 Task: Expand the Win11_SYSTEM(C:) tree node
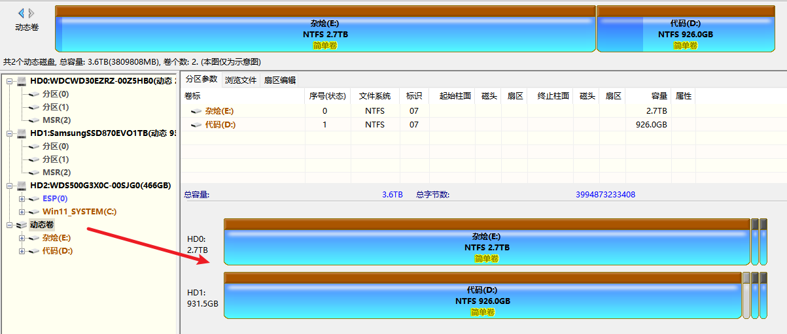click(x=22, y=212)
